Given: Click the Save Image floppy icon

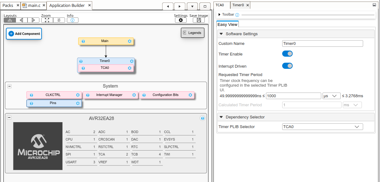Looking at the screenshot, I should coord(199,20).
